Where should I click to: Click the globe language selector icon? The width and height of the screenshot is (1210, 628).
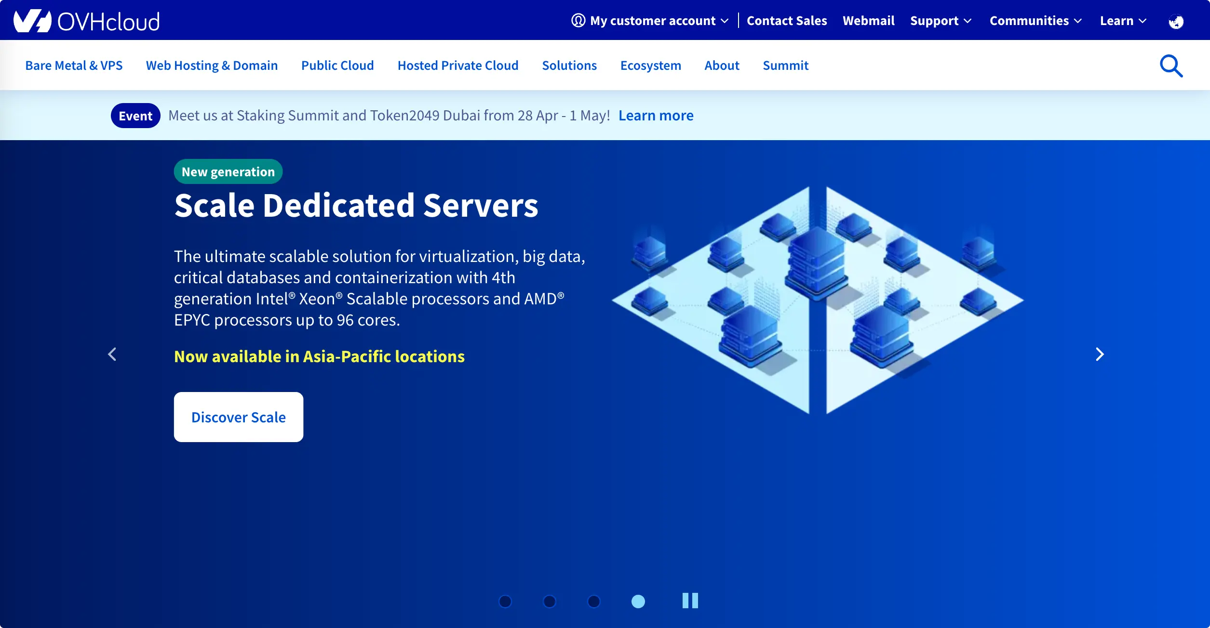[1176, 21]
